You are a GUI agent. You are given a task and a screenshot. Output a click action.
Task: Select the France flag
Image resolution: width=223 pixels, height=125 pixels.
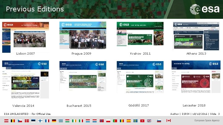[47, 121]
